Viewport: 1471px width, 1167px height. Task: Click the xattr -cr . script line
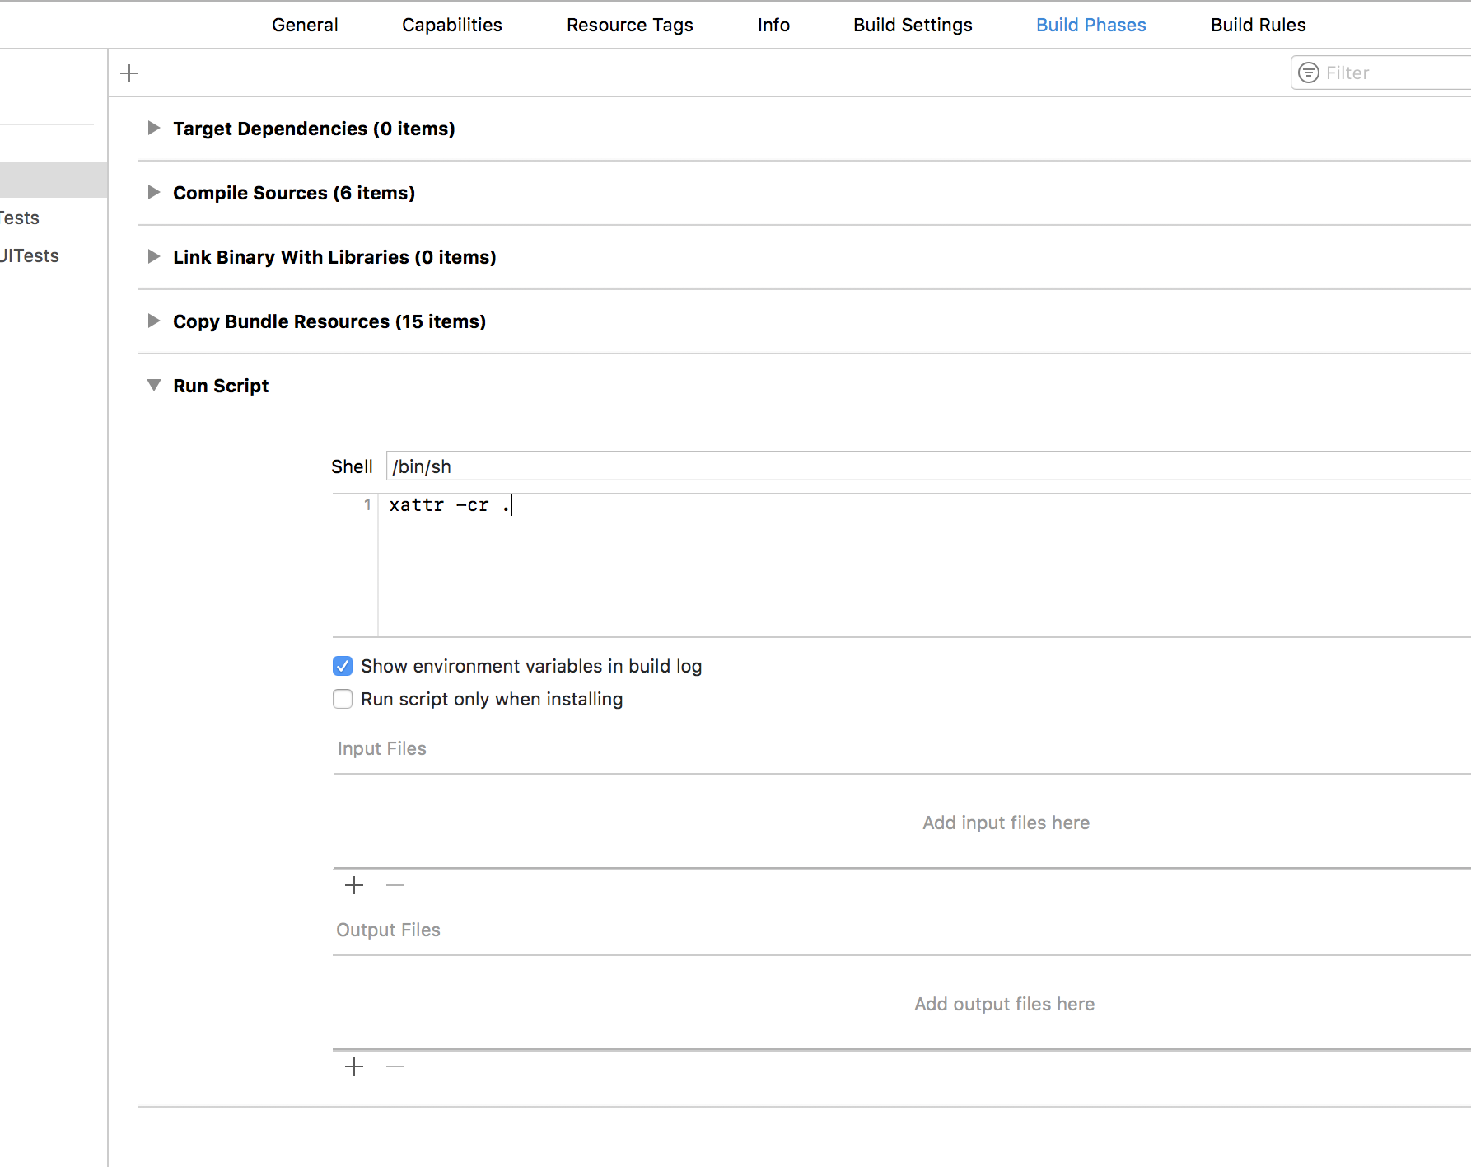(450, 505)
